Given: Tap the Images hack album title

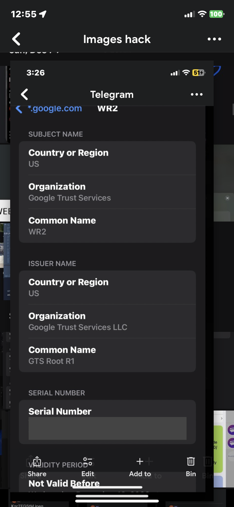Looking at the screenshot, I should point(117,39).
